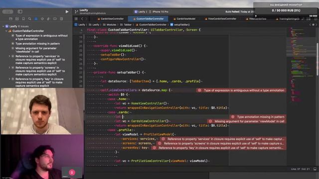Click the error icon on 'screens' reference message
This screenshot has width=319, height=179.
tap(159, 144)
